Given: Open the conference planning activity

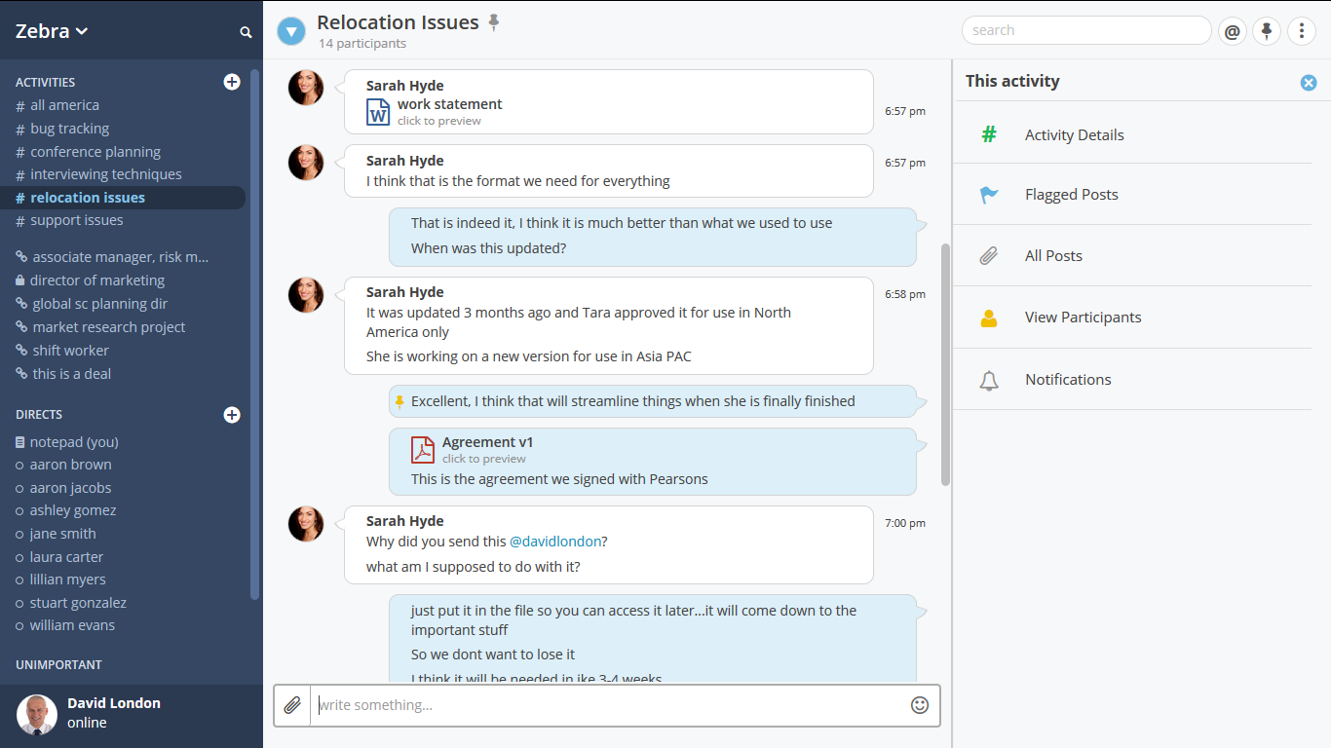Looking at the screenshot, I should tap(95, 152).
